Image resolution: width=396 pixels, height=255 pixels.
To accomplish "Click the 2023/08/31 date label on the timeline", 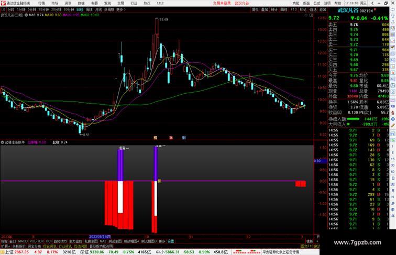I will [100, 237].
